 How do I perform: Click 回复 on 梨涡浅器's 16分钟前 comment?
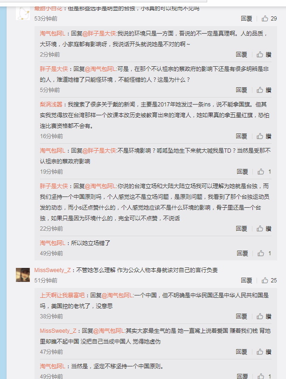coord(241,136)
